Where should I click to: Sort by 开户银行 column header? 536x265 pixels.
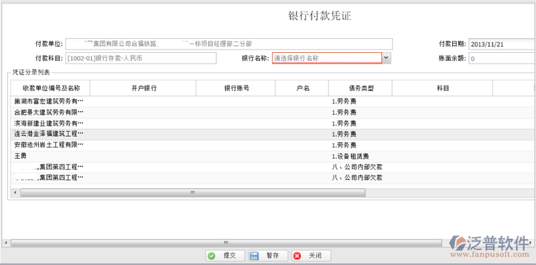tap(143, 88)
